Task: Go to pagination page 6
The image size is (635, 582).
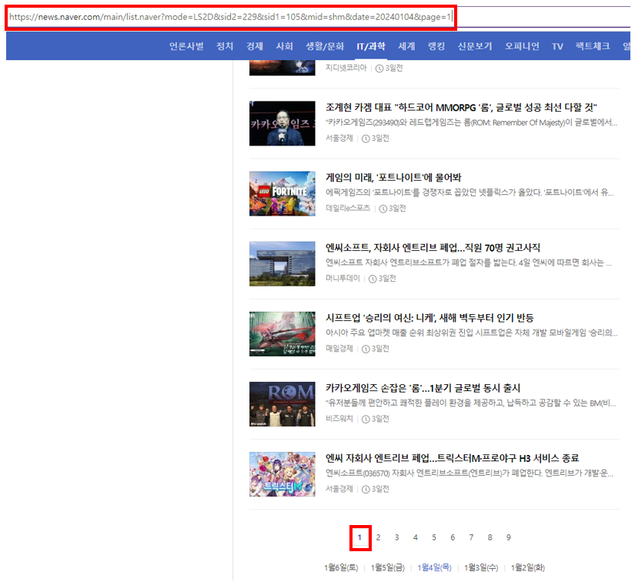Action: click(453, 537)
